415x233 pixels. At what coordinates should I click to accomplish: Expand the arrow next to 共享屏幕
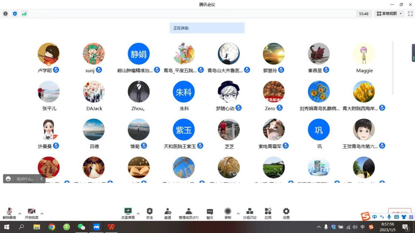(x=138, y=213)
